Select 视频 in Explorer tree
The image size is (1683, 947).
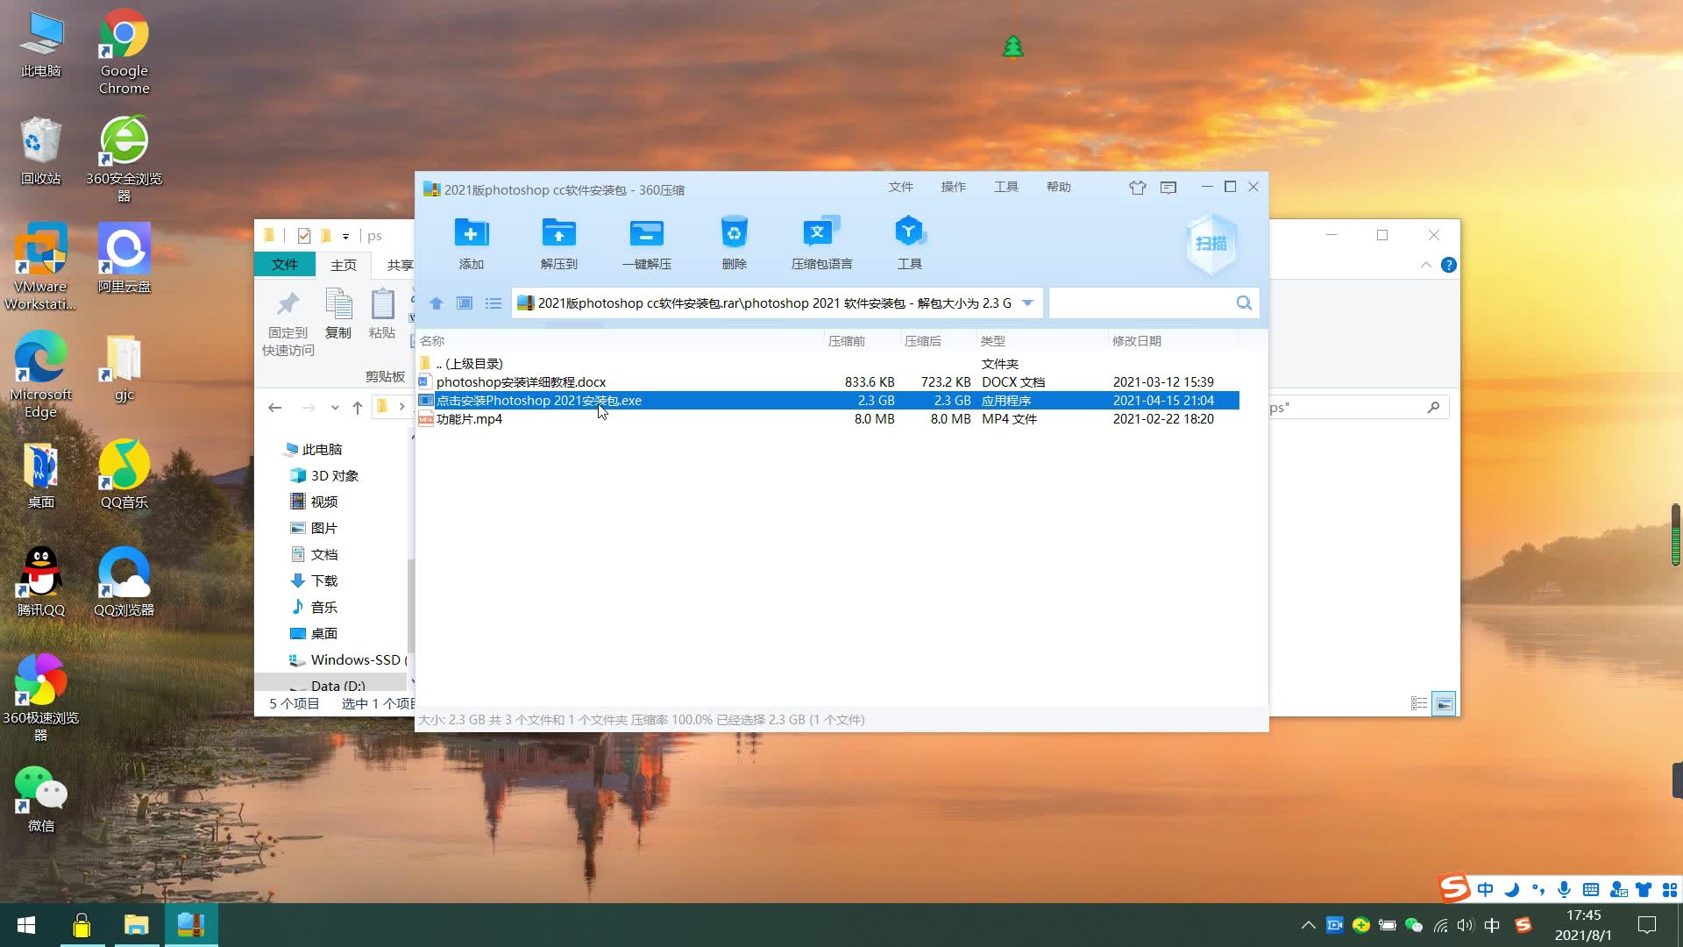coord(314,502)
